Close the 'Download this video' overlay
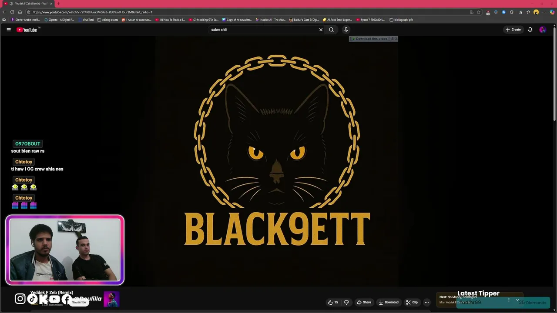This screenshot has height=313, width=557. click(x=396, y=39)
